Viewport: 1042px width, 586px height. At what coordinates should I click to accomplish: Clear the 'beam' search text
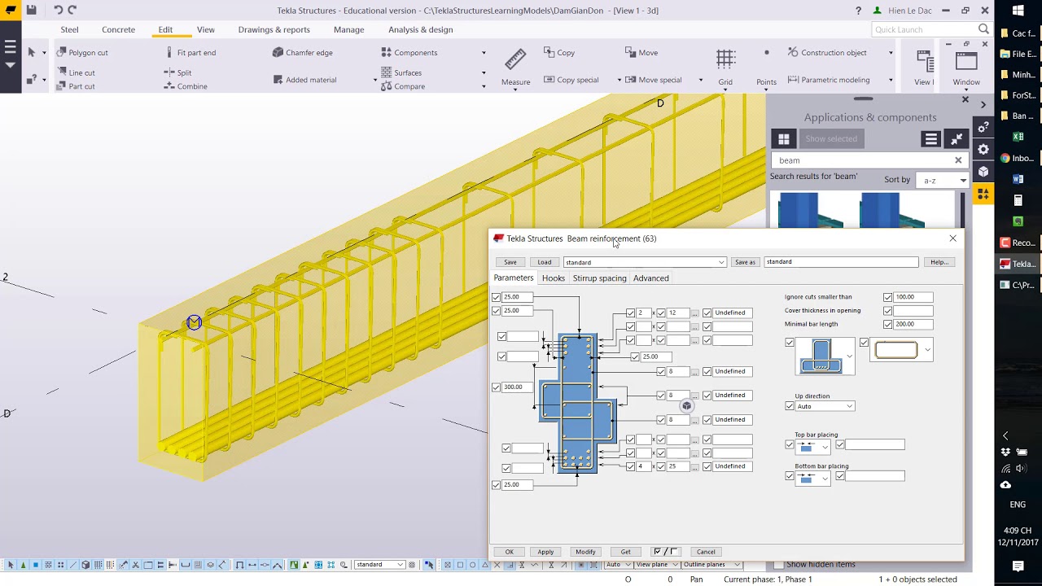958,160
